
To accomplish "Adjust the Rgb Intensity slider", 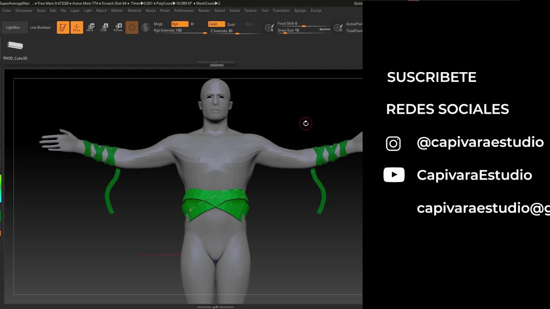I will coord(180,31).
